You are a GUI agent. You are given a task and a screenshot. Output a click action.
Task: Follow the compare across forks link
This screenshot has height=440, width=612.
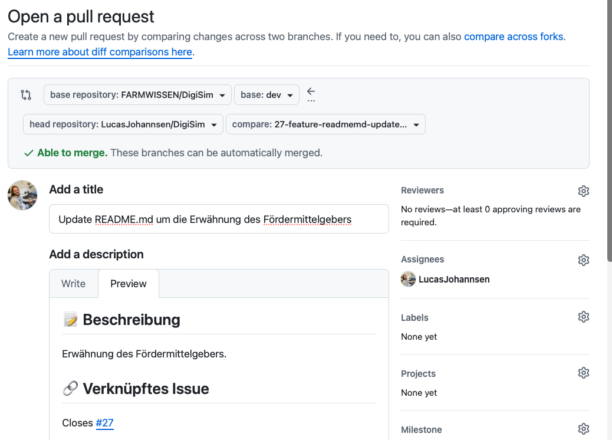coord(514,37)
